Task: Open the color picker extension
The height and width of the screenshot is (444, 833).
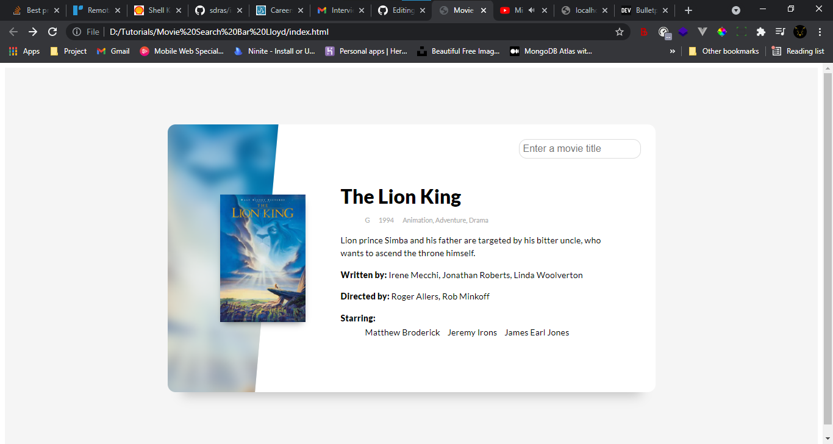Action: tap(722, 32)
